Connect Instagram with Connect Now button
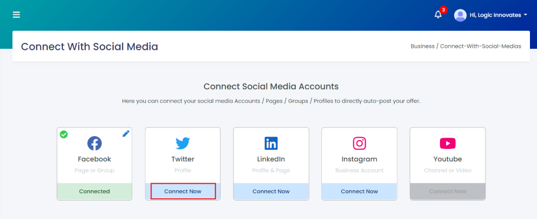The image size is (537, 219). (359, 191)
